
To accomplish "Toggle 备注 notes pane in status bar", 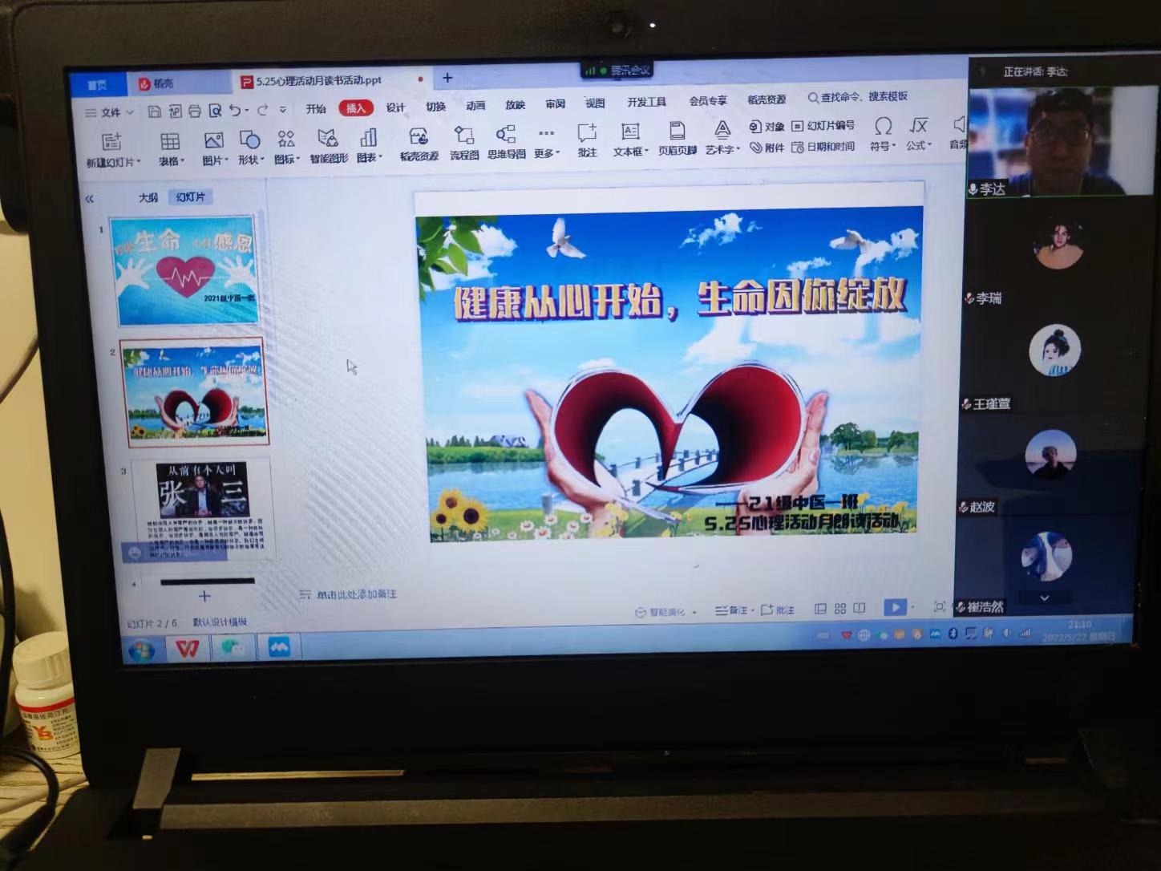I will coord(733,610).
